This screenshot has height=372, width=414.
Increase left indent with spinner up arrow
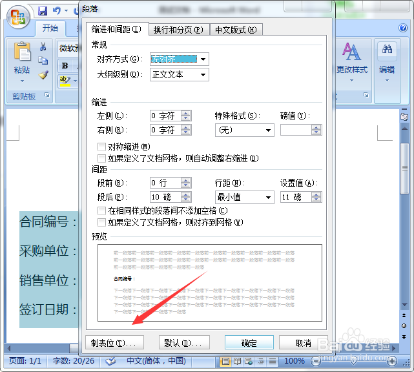pos(186,113)
